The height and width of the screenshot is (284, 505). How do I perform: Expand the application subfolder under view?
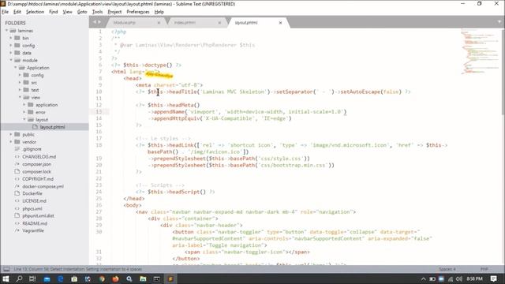(24, 105)
